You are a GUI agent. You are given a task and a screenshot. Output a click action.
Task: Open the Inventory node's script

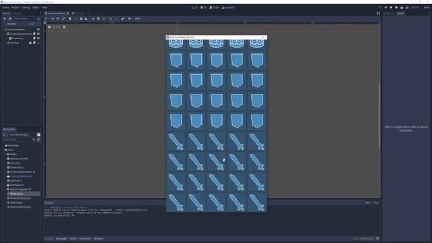34,38
